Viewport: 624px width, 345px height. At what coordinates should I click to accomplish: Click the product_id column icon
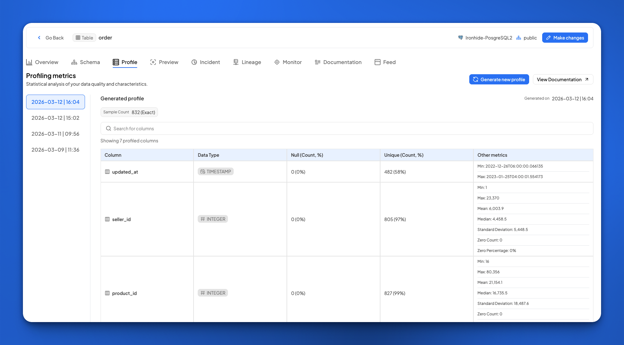tap(107, 293)
